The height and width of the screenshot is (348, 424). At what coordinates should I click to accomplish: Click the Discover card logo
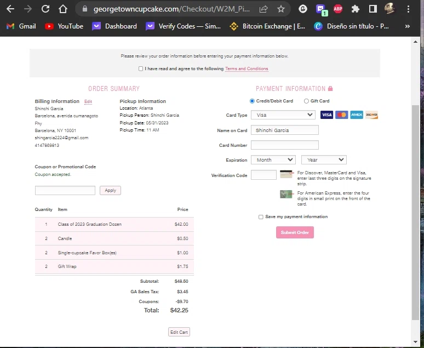371,115
